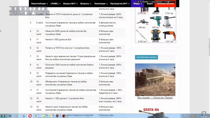Viewport: 210px width, 118px height.
Task: Select task text 'Нанести 1000 урона за бой'
Action: pyautogui.click(x=58, y=40)
